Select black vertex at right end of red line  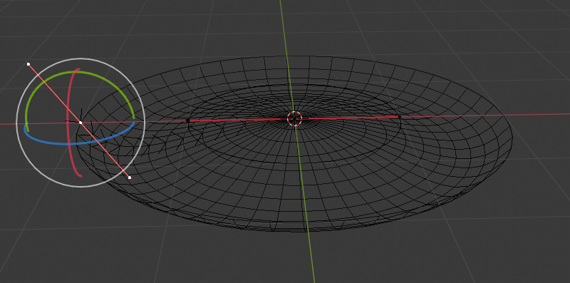click(x=399, y=117)
